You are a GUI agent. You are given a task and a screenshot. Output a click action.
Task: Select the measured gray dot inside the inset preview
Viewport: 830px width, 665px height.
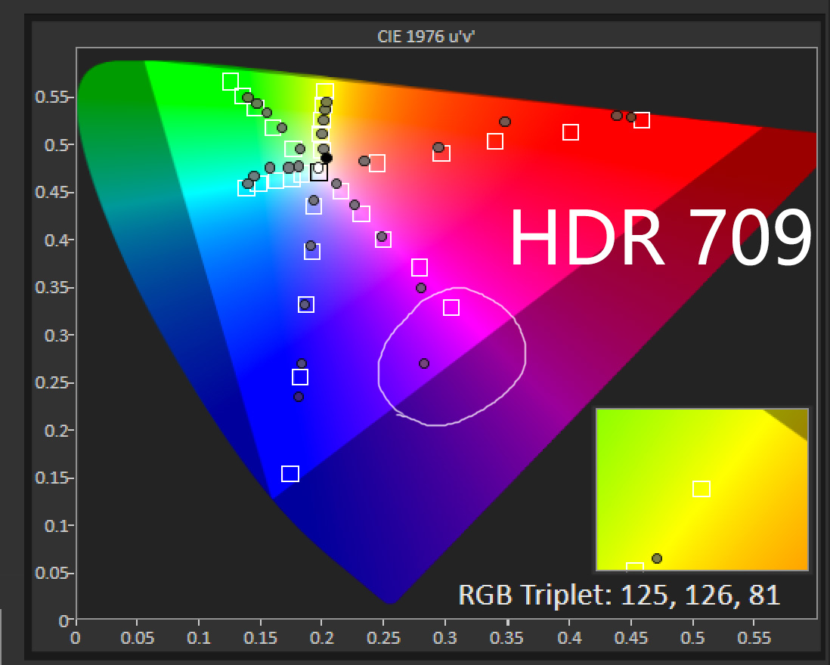(x=657, y=558)
